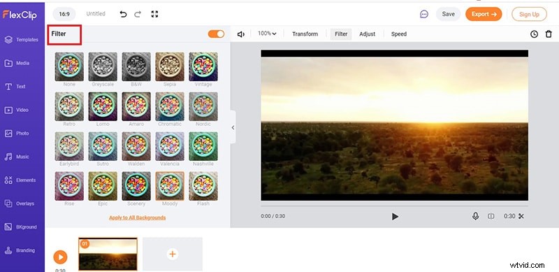The height and width of the screenshot is (272, 559).
Task: Apply the Flash filter
Action: tap(203, 186)
